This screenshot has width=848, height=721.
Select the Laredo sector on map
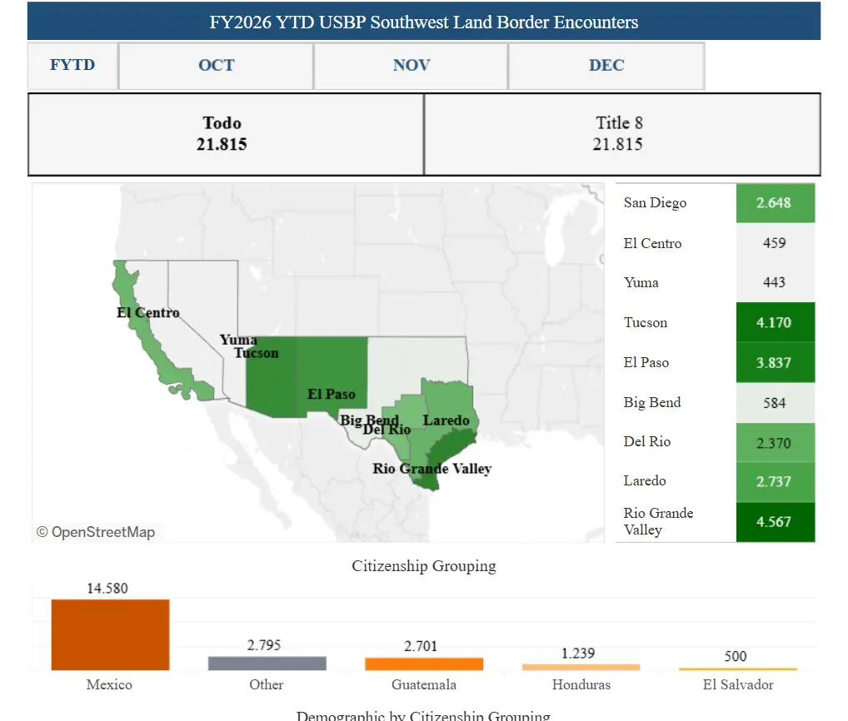tap(446, 420)
